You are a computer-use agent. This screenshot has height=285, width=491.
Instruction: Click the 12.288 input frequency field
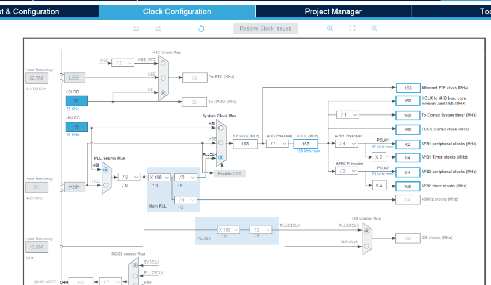[37, 247]
